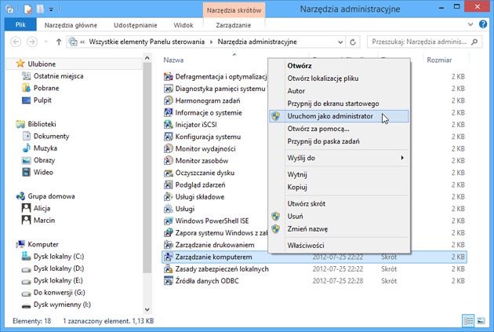
Task: Open the Help question mark icon
Action: (483, 24)
